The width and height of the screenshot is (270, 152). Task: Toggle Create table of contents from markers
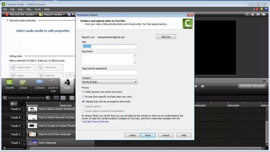83,111
